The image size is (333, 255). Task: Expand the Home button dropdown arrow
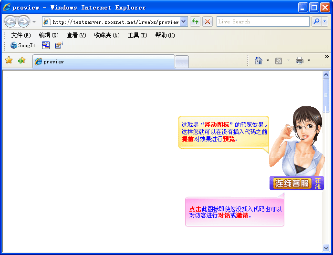point(268,61)
